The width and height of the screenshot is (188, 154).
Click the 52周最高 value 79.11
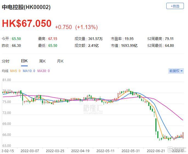169,39
